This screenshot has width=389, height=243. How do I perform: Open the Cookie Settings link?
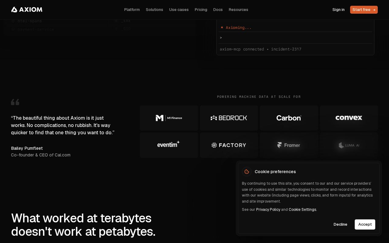tap(302, 210)
